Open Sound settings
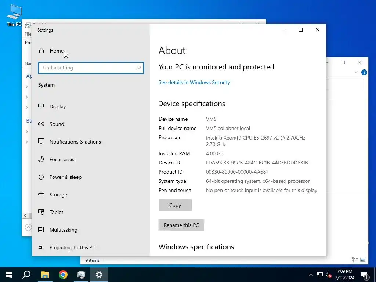376x282 pixels. (51, 124)
